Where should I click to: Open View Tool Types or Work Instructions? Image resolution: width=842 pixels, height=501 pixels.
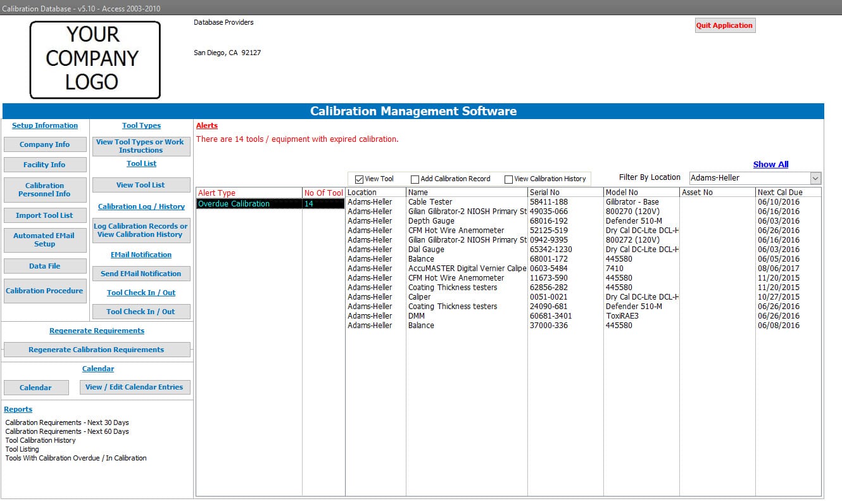click(x=141, y=146)
